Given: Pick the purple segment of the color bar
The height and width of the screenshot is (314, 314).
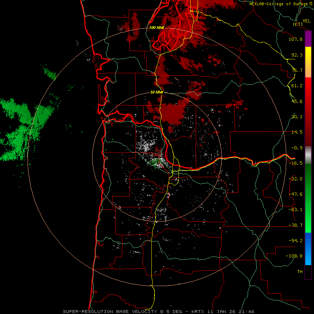Looking at the screenshot, I should pos(308,39).
